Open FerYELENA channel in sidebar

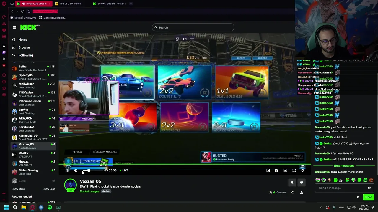(33, 129)
